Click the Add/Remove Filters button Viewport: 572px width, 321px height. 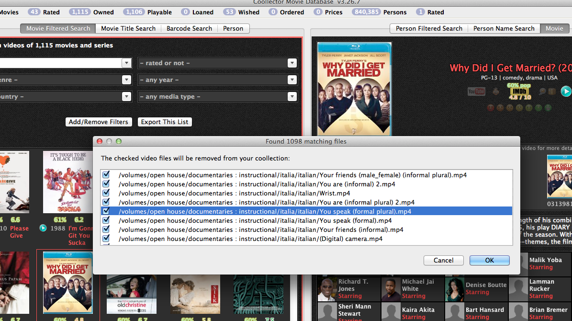point(99,122)
